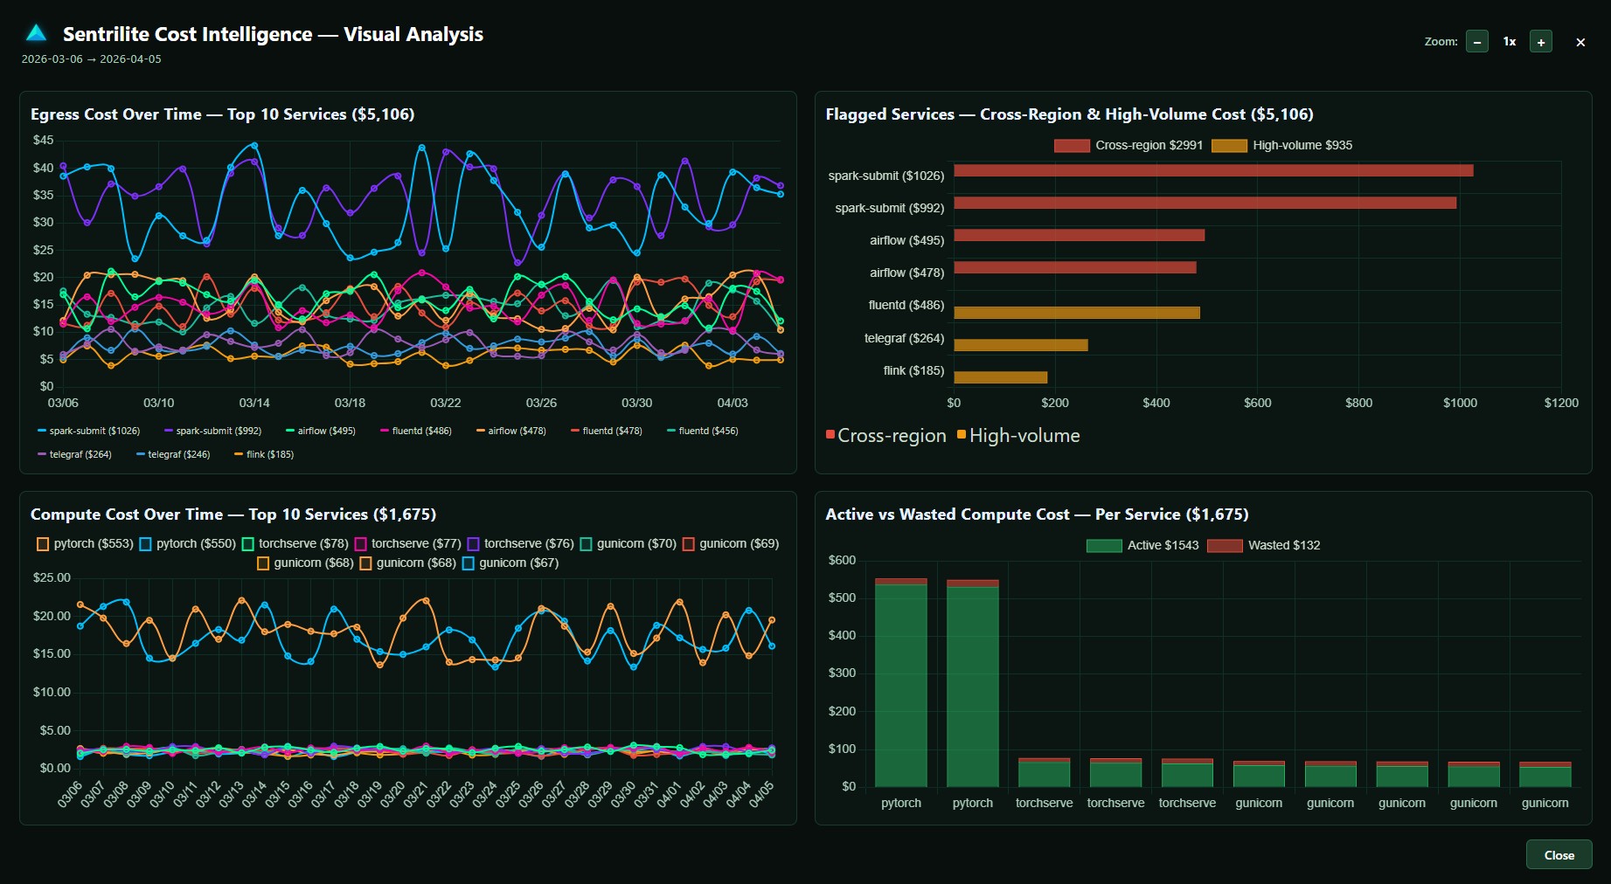The width and height of the screenshot is (1611, 884).
Task: Click the torchserve ($78) legend color swatch
Action: pos(247,542)
